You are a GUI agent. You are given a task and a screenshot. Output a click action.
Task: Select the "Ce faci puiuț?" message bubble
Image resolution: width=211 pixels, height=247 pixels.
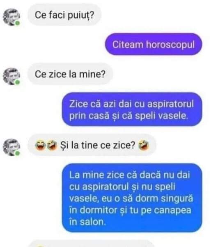point(64,15)
